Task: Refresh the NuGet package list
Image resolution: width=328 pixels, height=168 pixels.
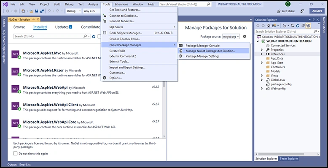Action: tap(94, 37)
